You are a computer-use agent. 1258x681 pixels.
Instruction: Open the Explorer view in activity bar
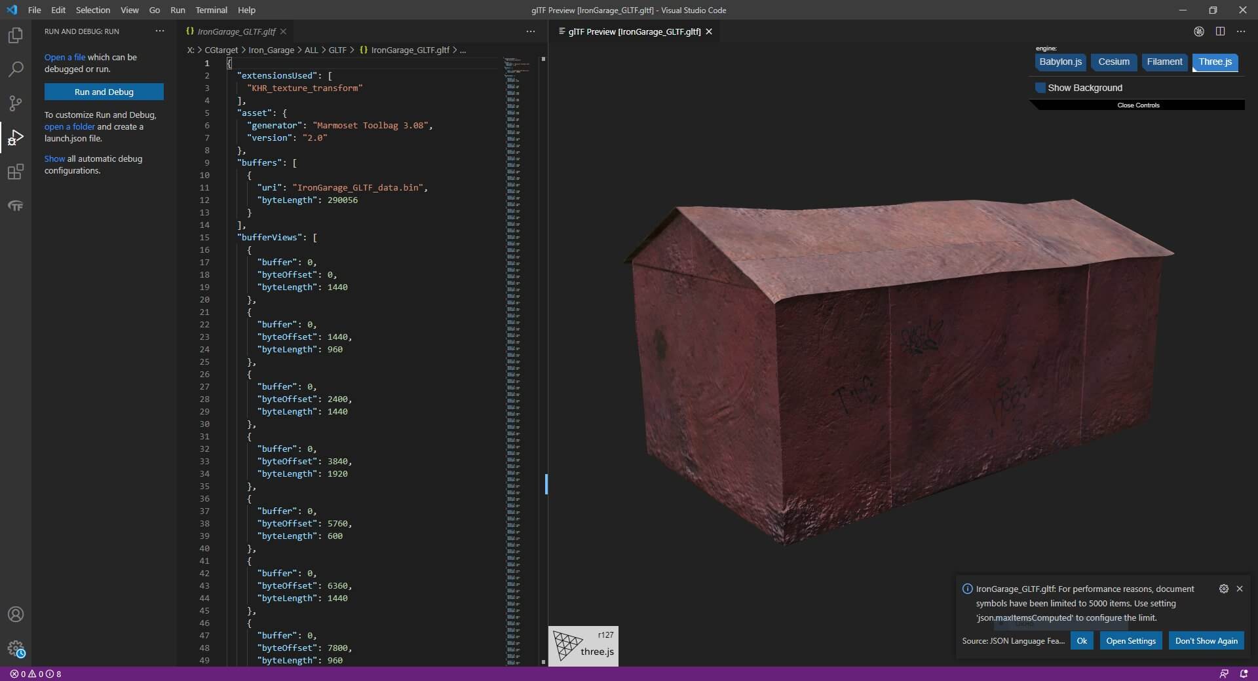[15, 35]
